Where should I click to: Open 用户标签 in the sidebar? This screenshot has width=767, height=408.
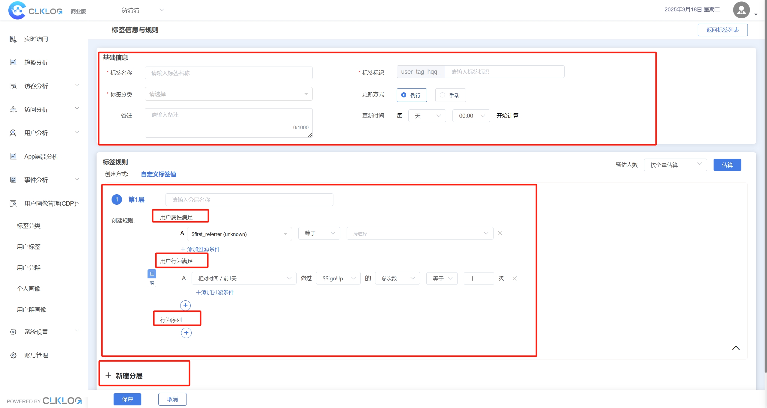tap(28, 247)
